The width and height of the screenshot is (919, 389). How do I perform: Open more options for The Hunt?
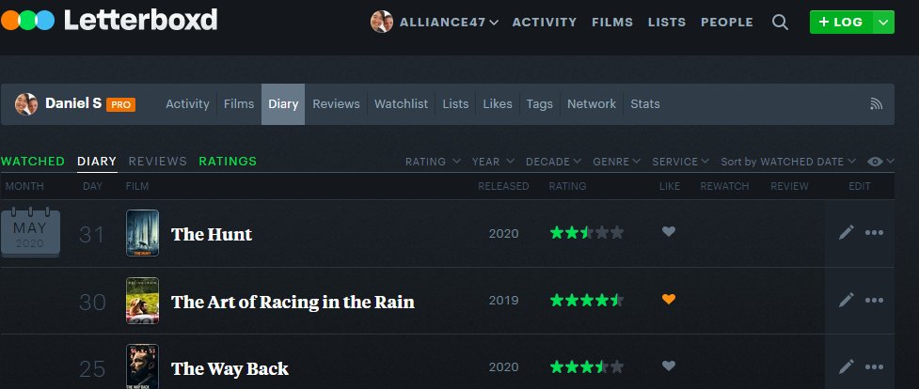874,233
